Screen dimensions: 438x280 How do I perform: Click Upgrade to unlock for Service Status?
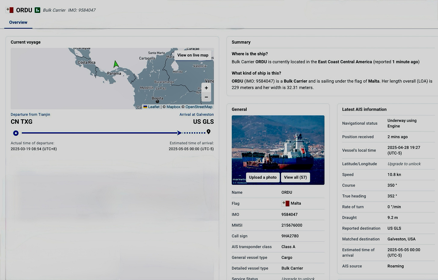(298, 278)
